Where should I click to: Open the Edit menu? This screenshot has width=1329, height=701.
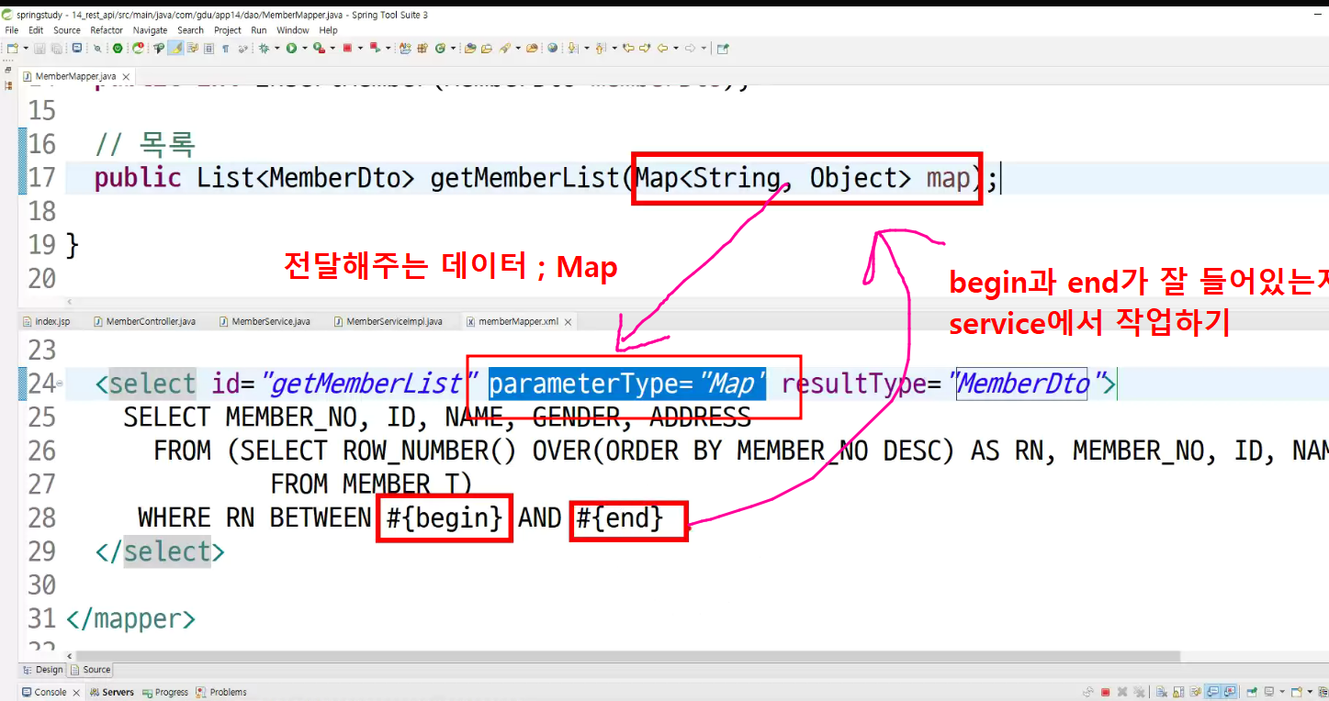pyautogui.click(x=36, y=30)
